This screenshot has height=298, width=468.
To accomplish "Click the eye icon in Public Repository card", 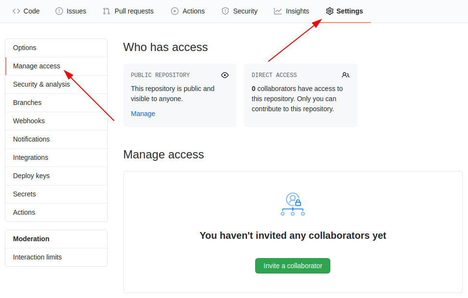I will (225, 75).
